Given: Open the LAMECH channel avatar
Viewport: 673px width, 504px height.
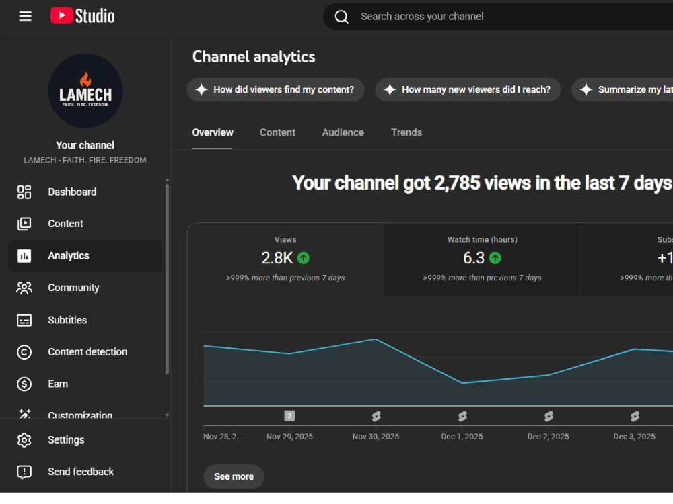Looking at the screenshot, I should [x=85, y=91].
